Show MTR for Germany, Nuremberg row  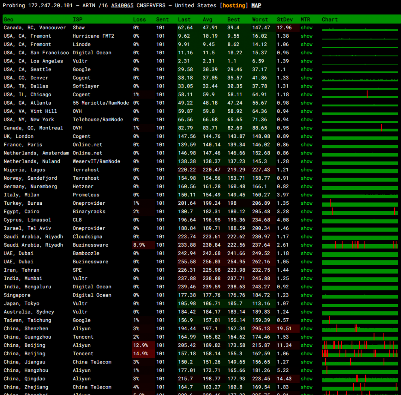[307, 187]
